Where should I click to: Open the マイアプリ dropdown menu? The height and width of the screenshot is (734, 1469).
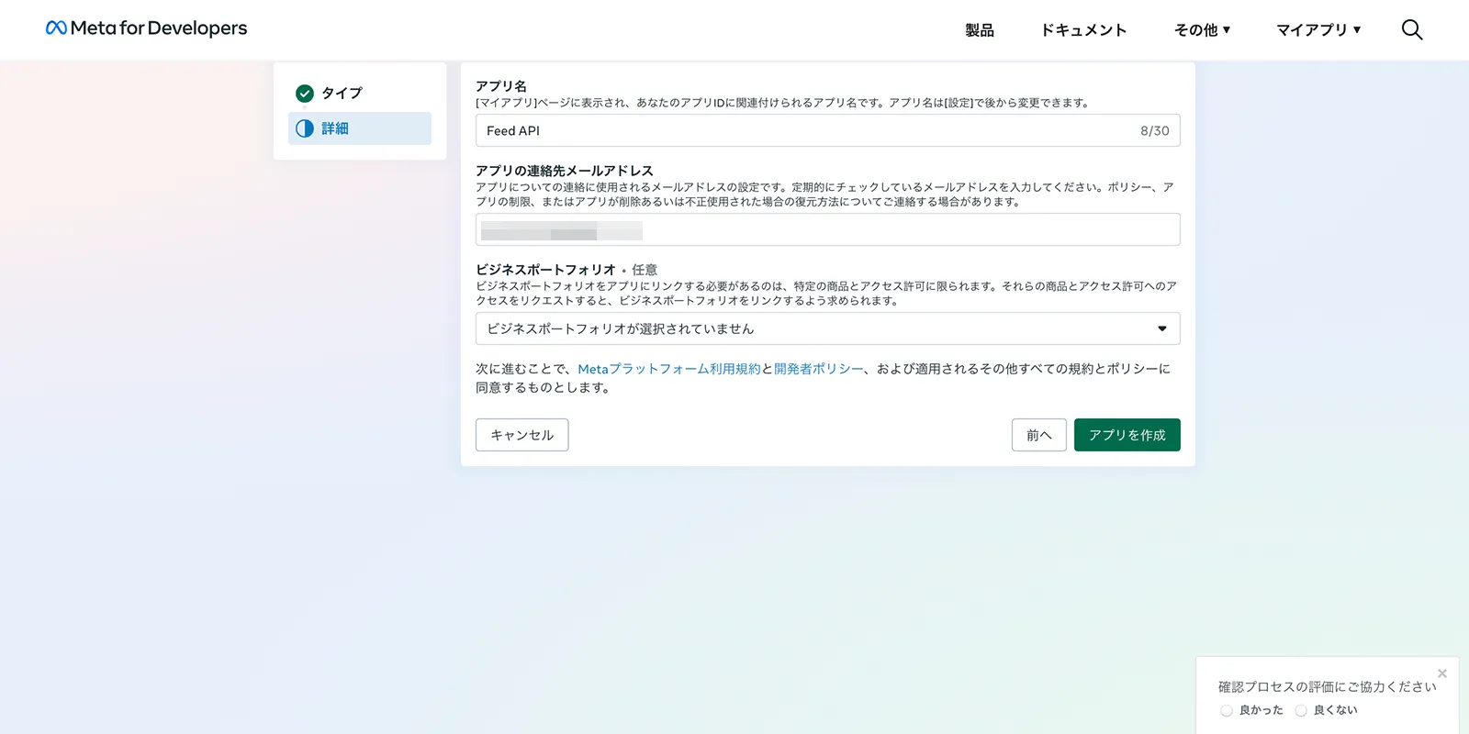1318,30
